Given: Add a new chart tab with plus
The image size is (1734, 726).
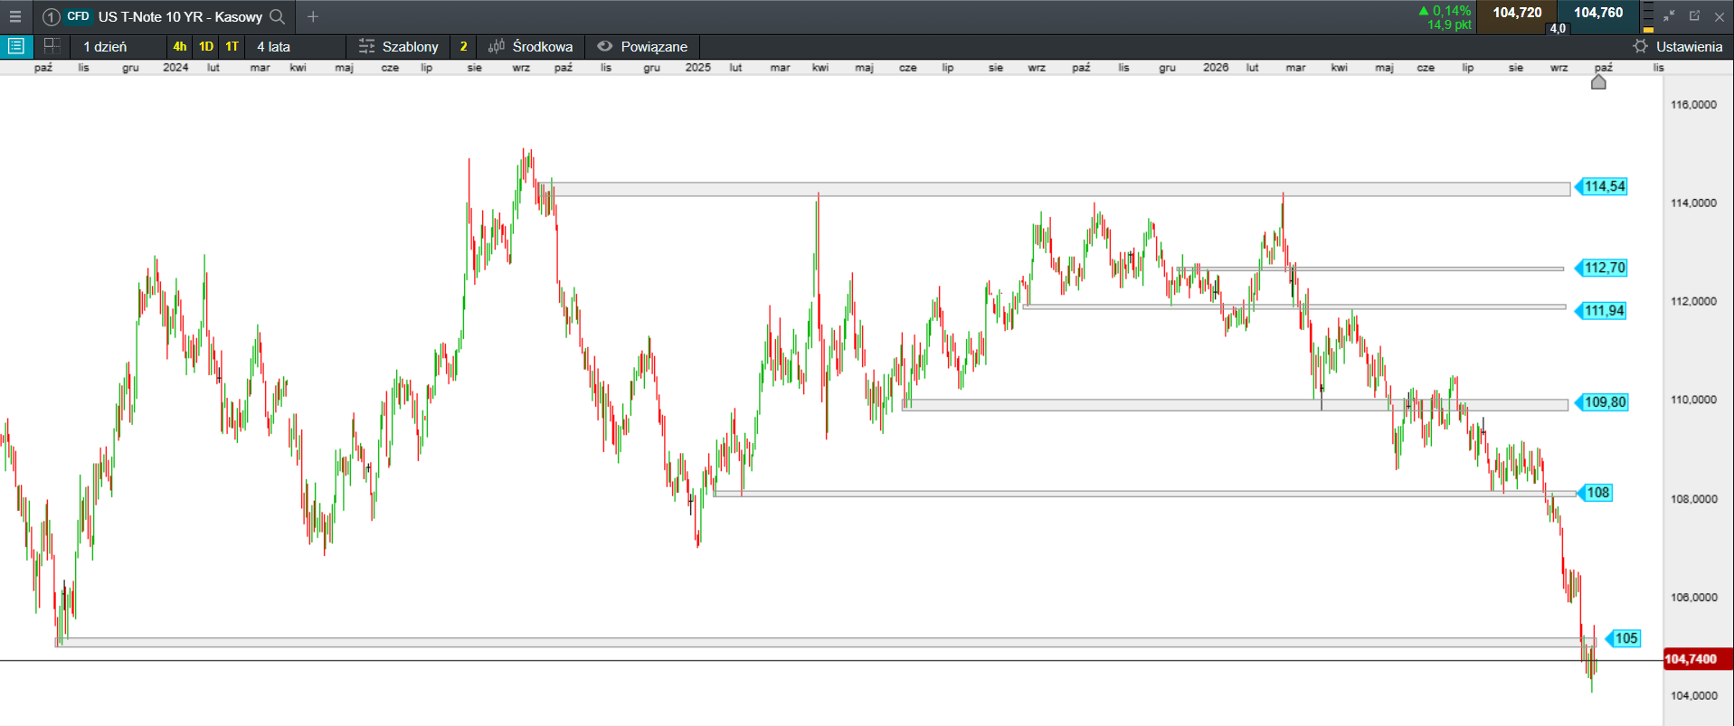Looking at the screenshot, I should pyautogui.click(x=313, y=16).
